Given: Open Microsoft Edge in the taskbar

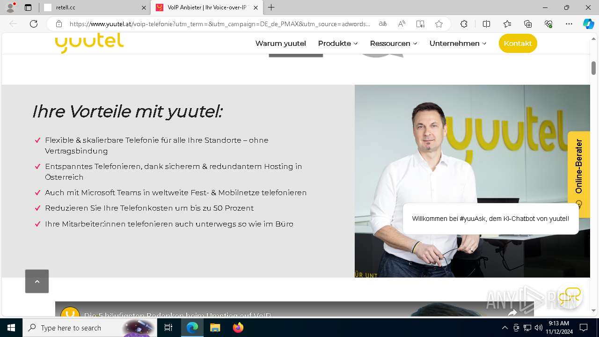Looking at the screenshot, I should point(192,328).
